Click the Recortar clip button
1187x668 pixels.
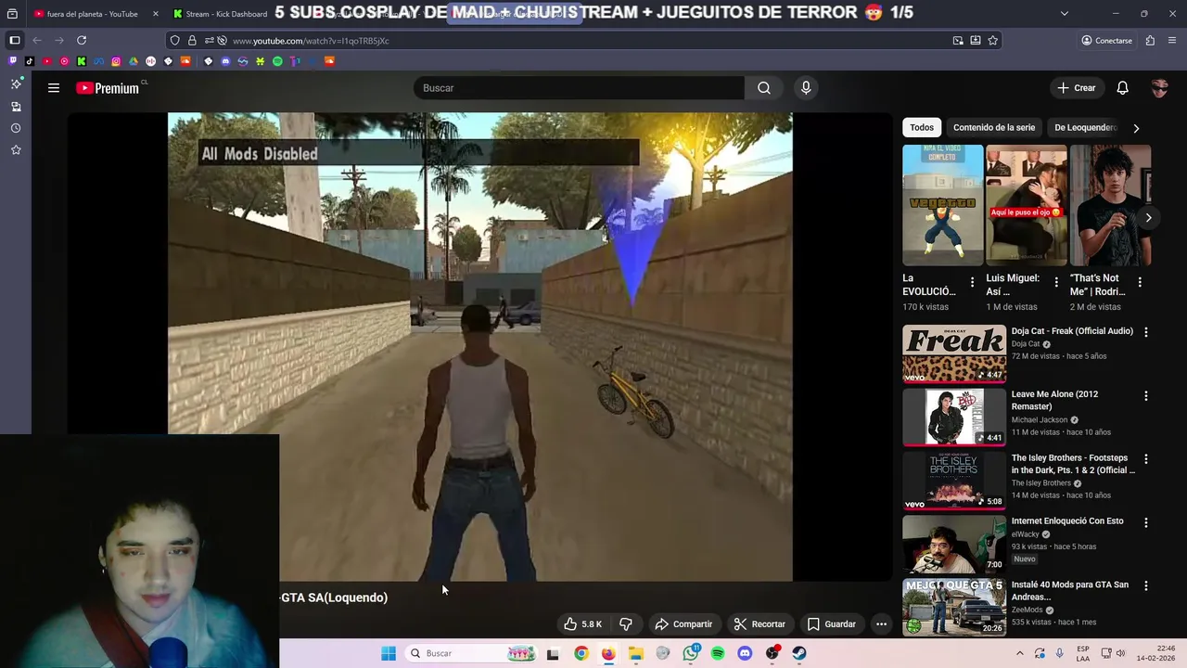(759, 624)
